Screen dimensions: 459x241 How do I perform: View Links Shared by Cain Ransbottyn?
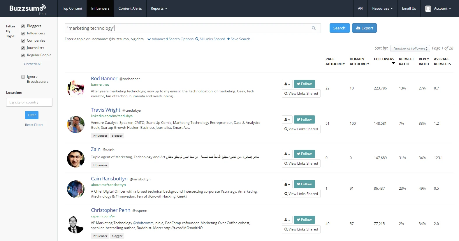click(x=301, y=194)
